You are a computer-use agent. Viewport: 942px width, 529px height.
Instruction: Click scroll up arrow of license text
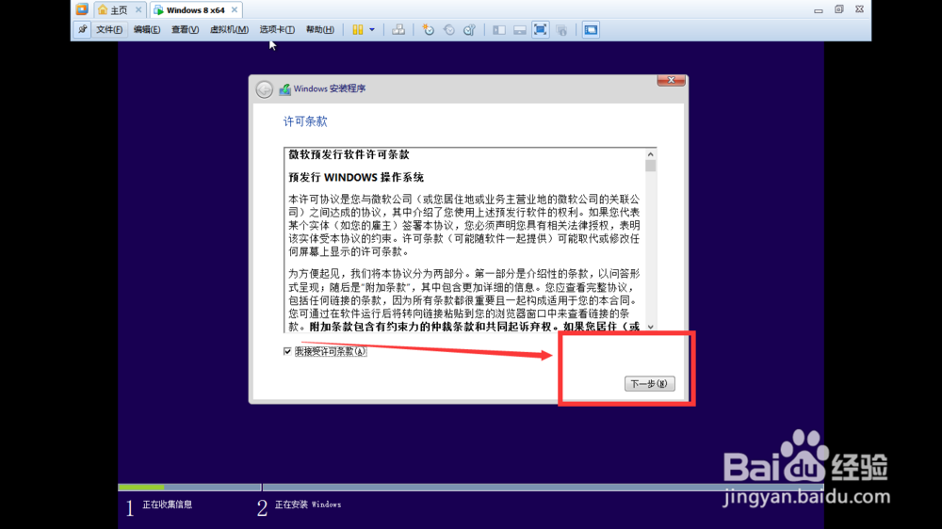point(650,154)
